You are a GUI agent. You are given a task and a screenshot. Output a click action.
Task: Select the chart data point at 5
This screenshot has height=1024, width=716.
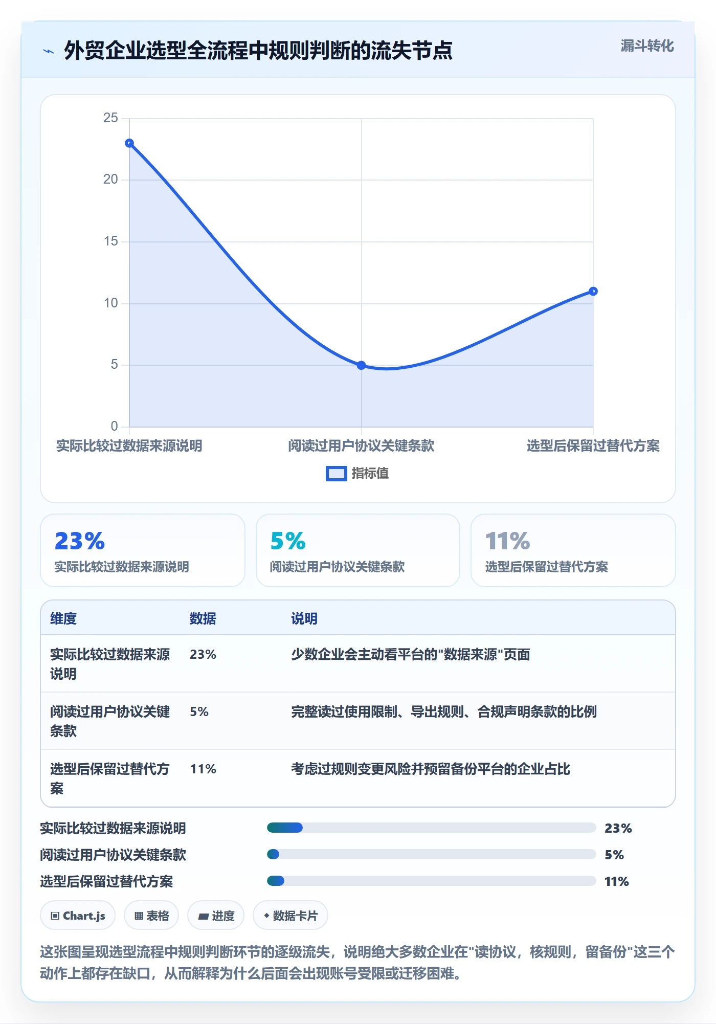(361, 365)
